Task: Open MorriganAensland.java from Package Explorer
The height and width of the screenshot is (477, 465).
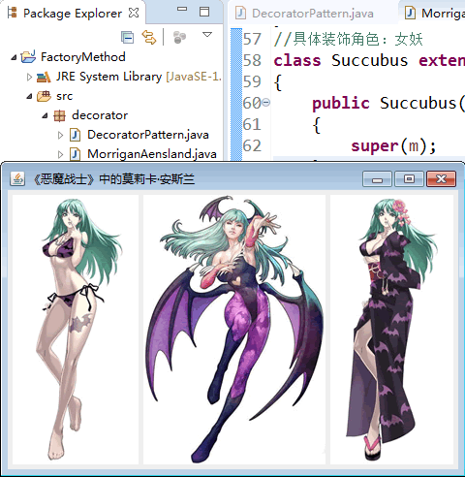Action: point(152,154)
